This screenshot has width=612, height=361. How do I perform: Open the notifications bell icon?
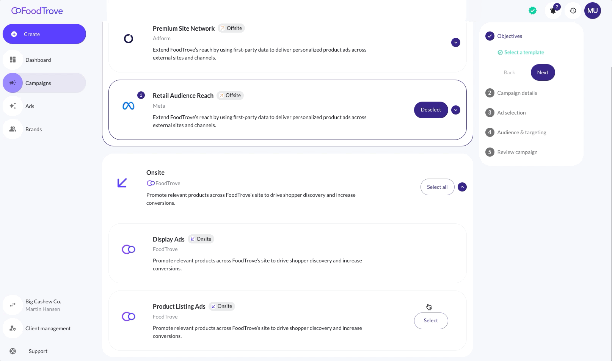pos(553,11)
